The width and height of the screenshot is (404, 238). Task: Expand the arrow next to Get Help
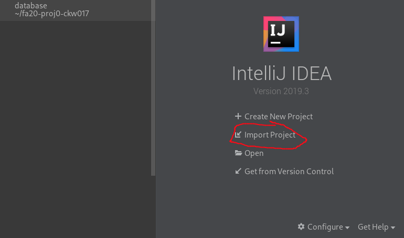[x=393, y=228]
